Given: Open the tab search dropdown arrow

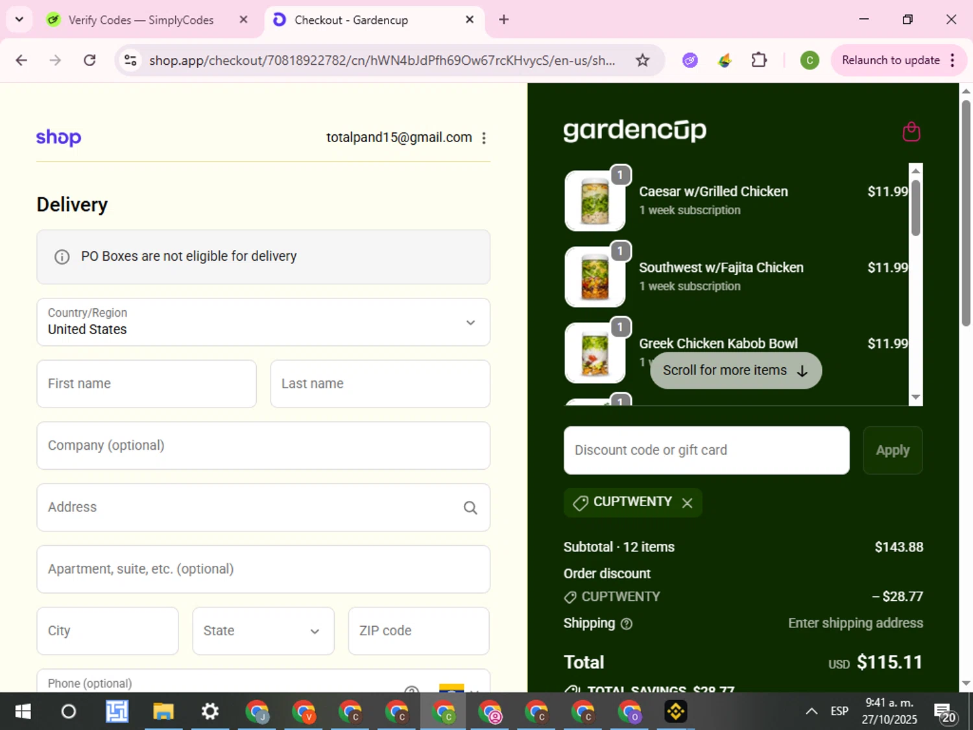Looking at the screenshot, I should (19, 19).
